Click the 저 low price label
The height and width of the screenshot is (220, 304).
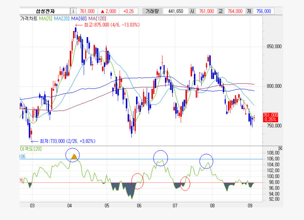(250, 11)
